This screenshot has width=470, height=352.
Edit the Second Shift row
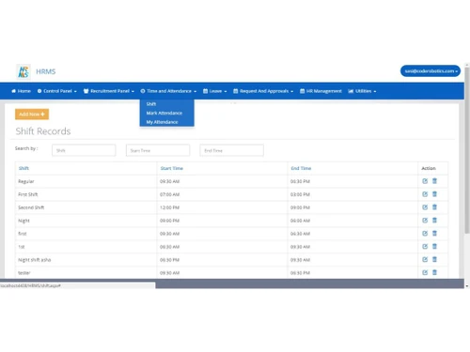425,207
